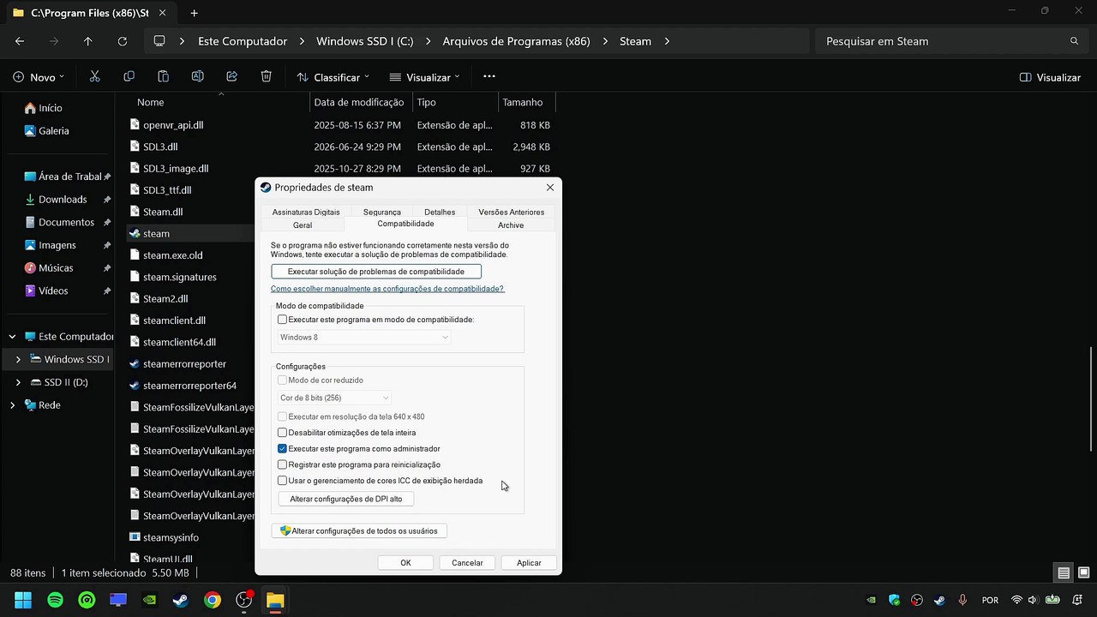Switch to Segurança tab
The height and width of the screenshot is (617, 1097).
click(x=381, y=212)
